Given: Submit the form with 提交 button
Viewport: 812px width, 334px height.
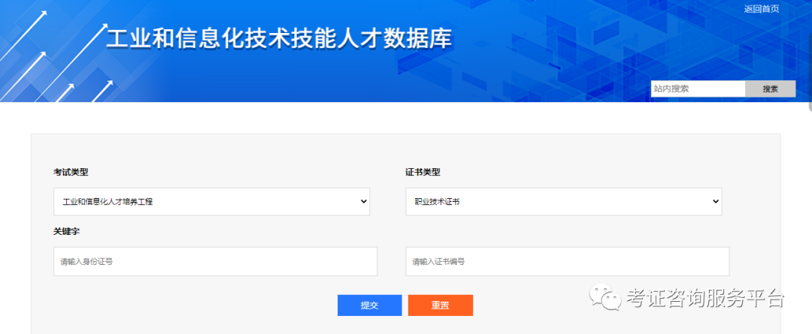Looking at the screenshot, I should 370,305.
